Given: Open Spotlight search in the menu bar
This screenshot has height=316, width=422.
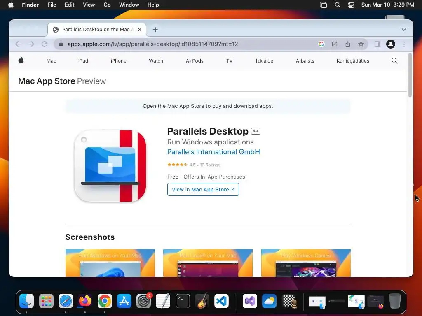Looking at the screenshot, I should coord(338,5).
